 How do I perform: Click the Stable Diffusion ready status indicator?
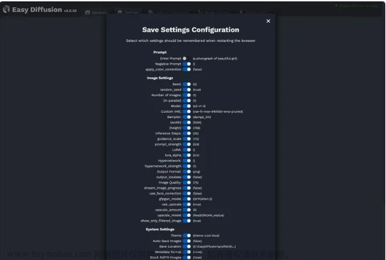(x=356, y=5)
